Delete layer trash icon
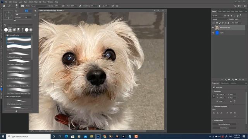Screen dimensions: 248x139 243,80
